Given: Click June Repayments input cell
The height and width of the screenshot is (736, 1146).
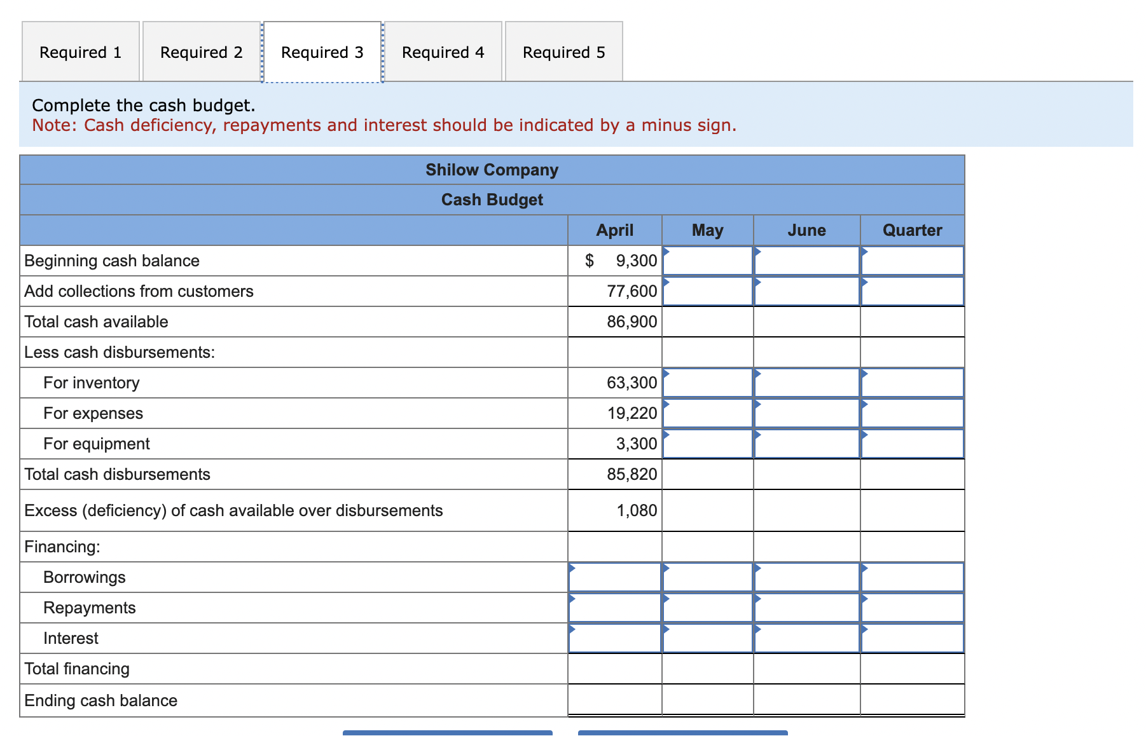Looking at the screenshot, I should pos(807,608).
